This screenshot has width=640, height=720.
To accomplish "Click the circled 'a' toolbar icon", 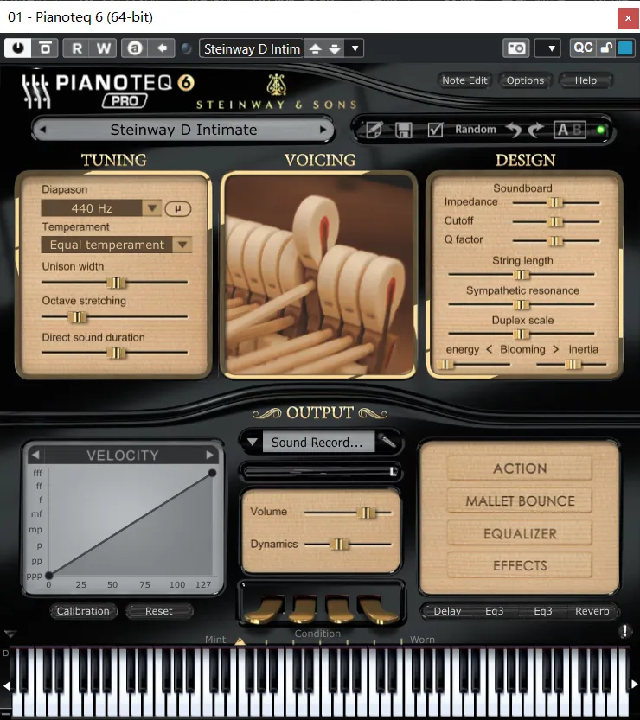I will tap(135, 48).
